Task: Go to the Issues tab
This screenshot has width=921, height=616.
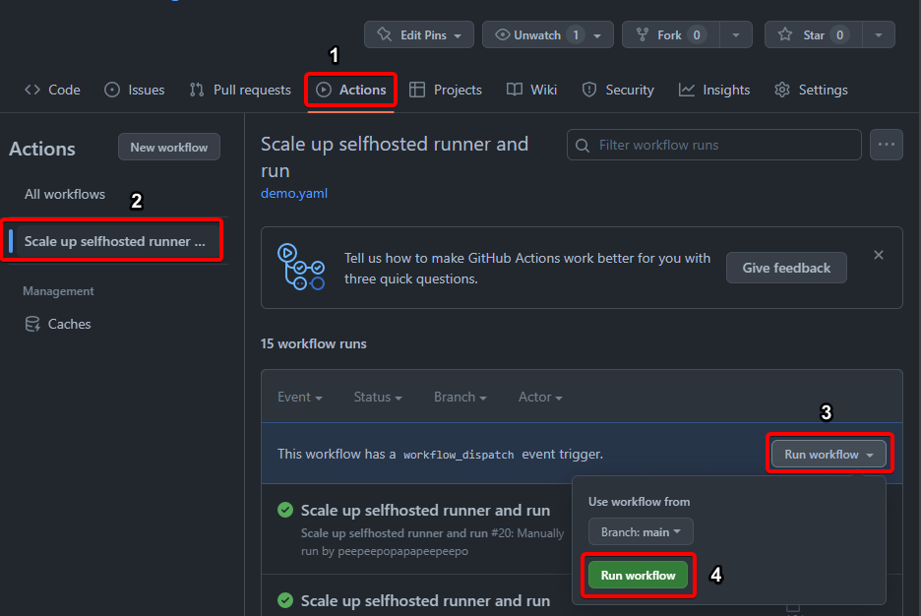Action: tap(135, 90)
